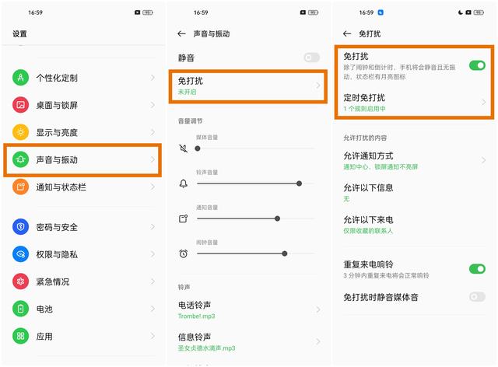The width and height of the screenshot is (498, 367).
Task: Tap the moon icon in the Do Not Disturb (免打扰) status bar
Action: tap(461, 12)
